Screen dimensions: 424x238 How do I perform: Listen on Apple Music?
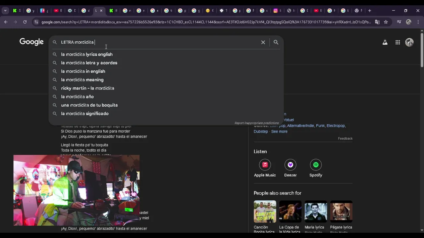[265, 169]
